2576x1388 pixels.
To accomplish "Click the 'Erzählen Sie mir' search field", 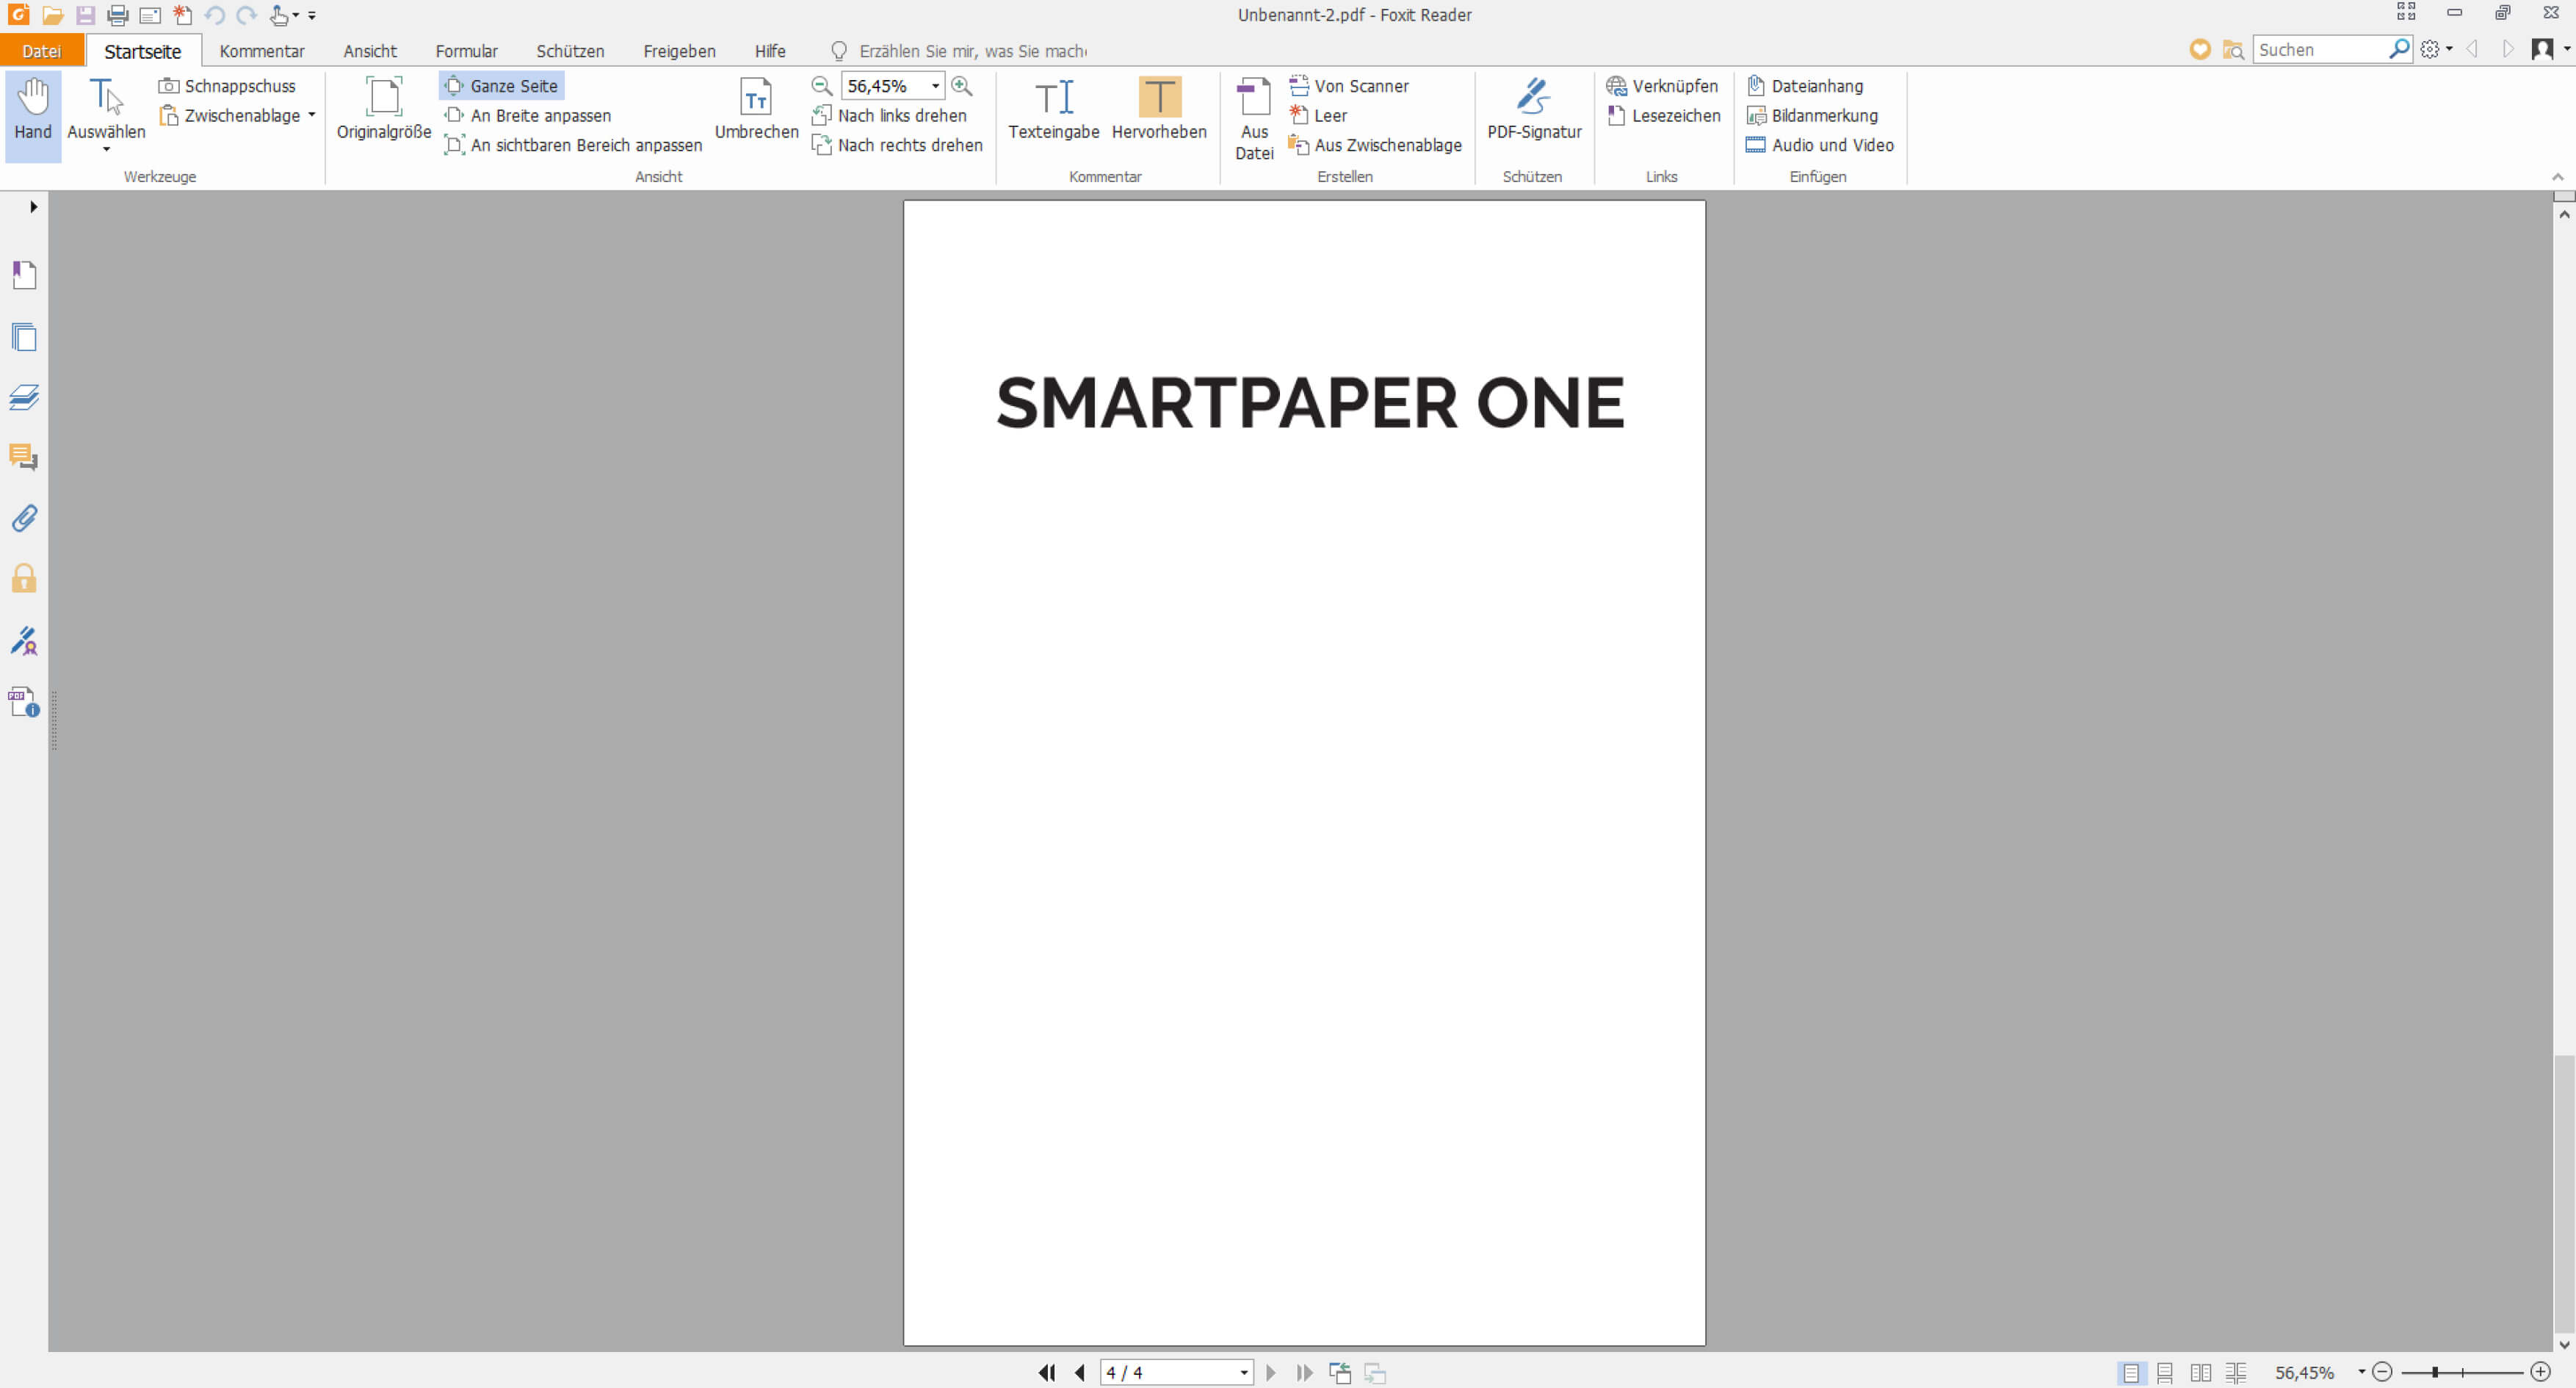I will point(972,51).
